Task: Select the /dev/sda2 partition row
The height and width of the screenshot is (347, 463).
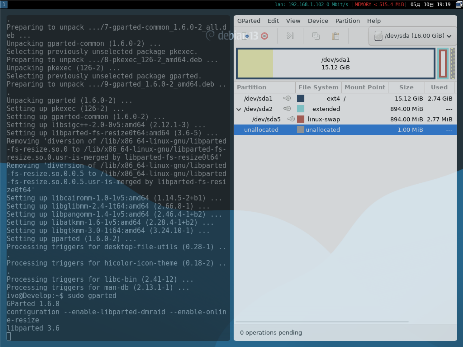Action: (345, 109)
